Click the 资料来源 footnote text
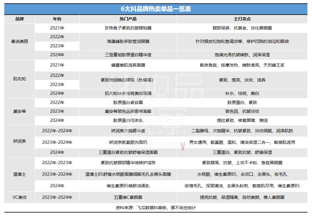312x218 pixels. coord(156,208)
